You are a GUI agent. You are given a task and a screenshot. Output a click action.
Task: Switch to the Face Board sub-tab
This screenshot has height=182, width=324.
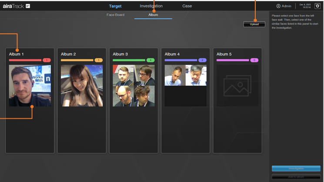coord(116,15)
